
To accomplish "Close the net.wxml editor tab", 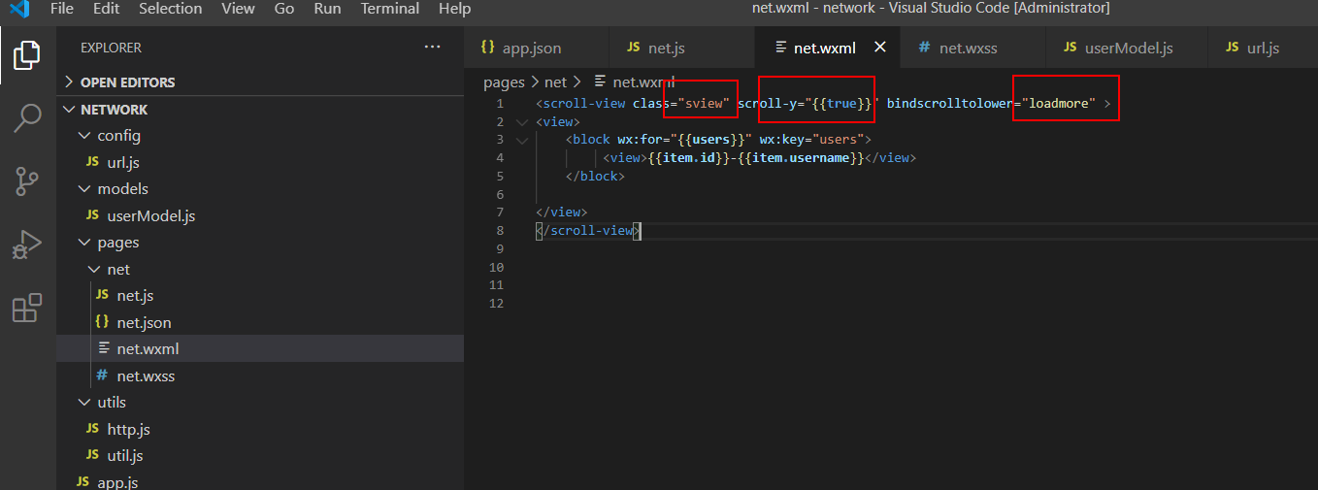I will pyautogui.click(x=880, y=47).
